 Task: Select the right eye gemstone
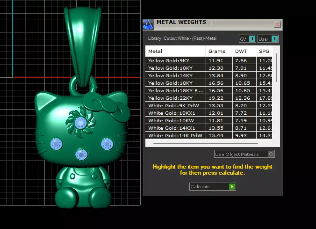107,144
